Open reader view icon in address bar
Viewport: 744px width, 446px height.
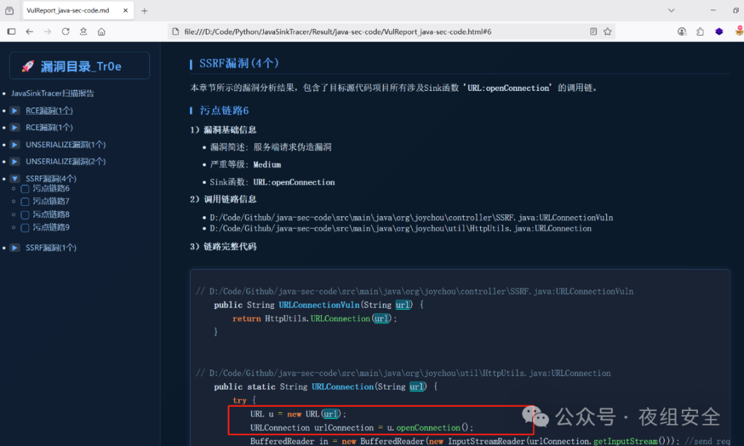pyautogui.click(x=593, y=32)
